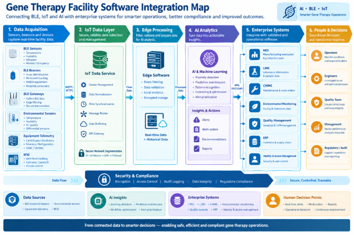Select the 4. AI Analytics stage header
The height and width of the screenshot is (235, 354).
(212, 34)
